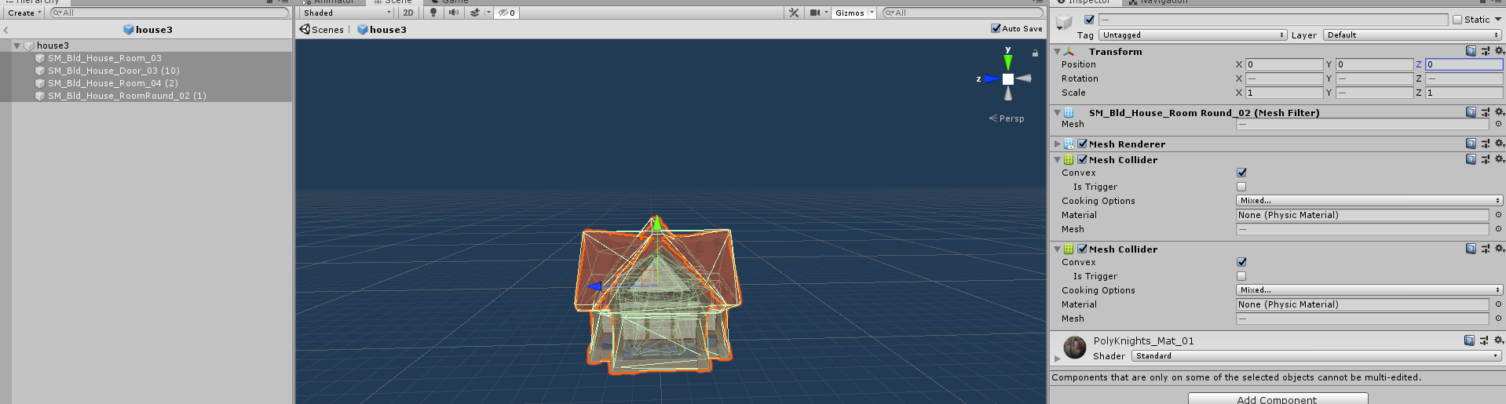Toggle the Static checkbox
The image size is (1506, 404).
(1457, 20)
